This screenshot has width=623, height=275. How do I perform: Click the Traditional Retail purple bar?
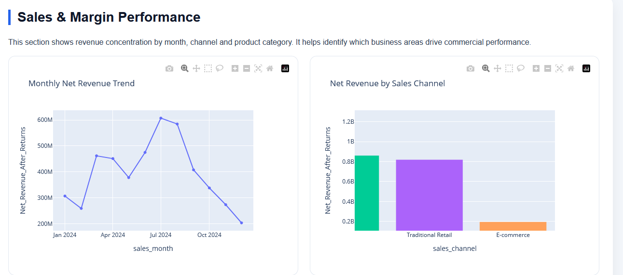pyautogui.click(x=429, y=195)
